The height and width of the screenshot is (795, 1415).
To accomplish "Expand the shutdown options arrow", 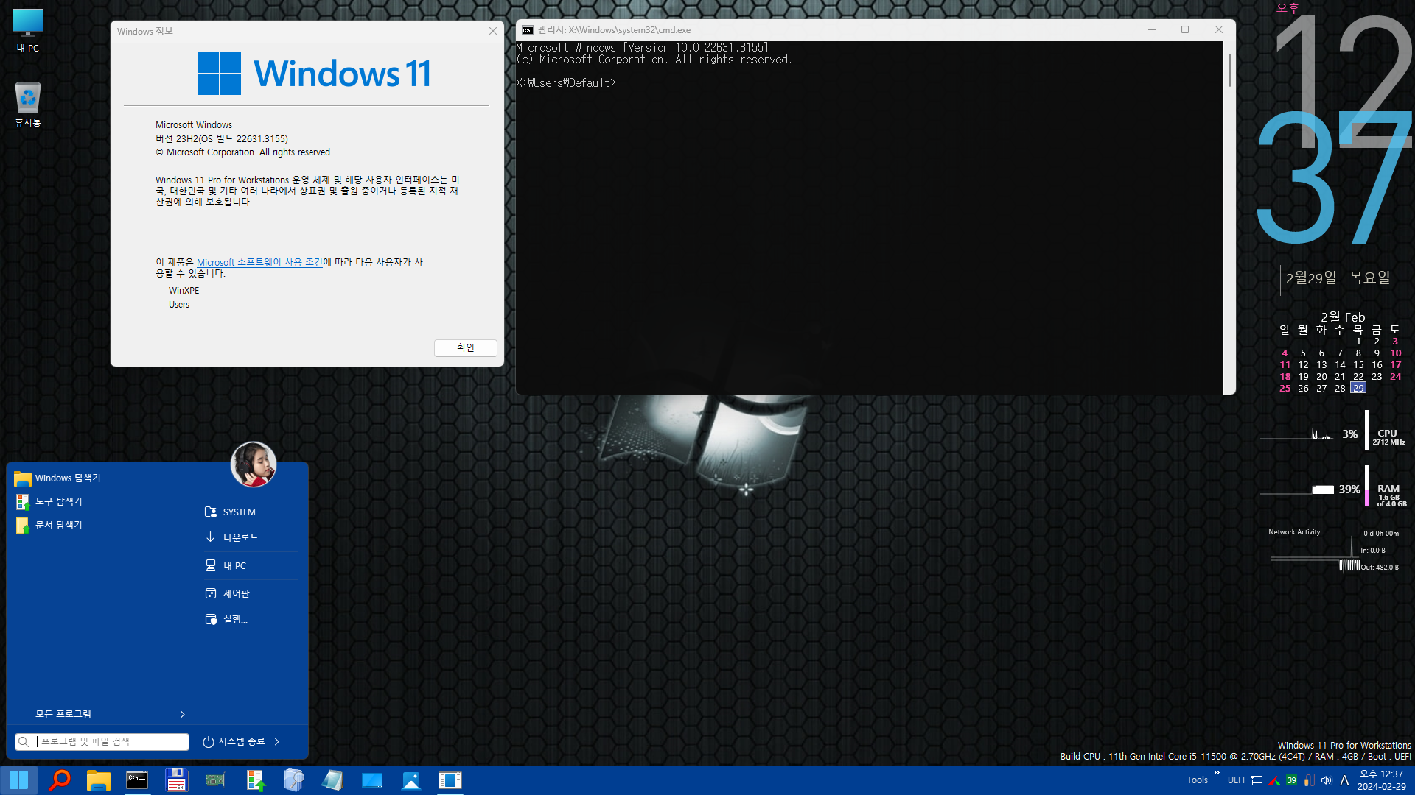I will click(277, 741).
